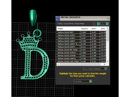
Task: Select the Yellow Gold:10KY row
Action: click(81, 35)
